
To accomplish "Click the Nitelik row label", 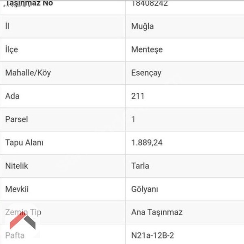I will coord(17,166).
